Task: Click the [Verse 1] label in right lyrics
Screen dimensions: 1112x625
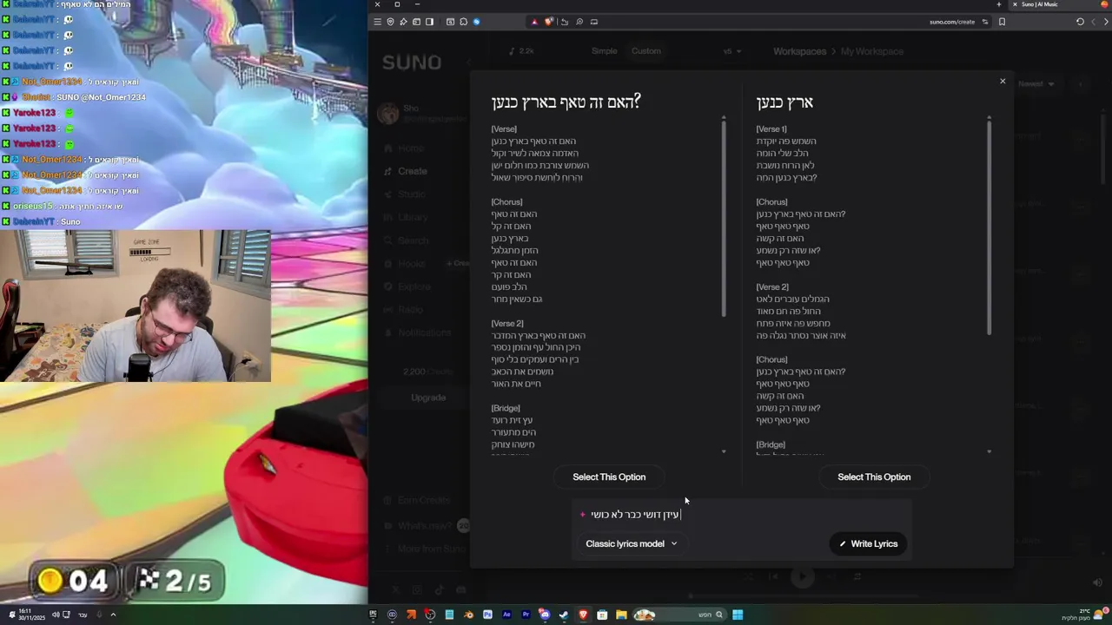Action: (771, 128)
